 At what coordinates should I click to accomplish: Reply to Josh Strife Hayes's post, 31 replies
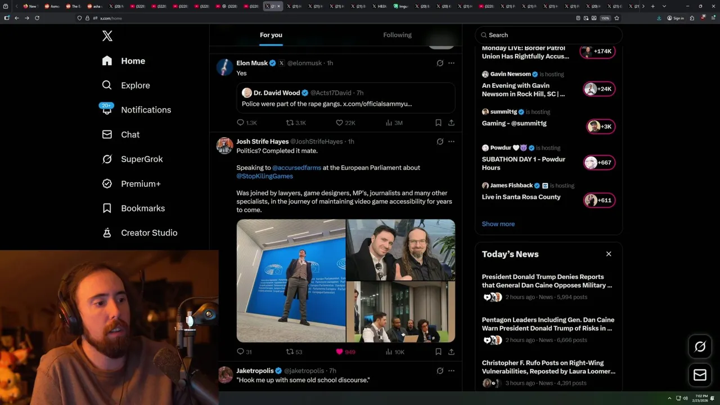244,352
